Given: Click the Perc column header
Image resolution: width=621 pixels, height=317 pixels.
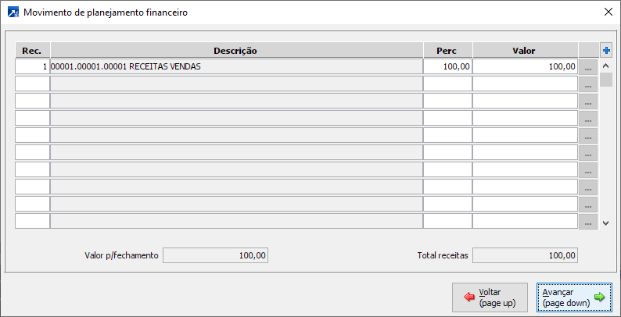Looking at the screenshot, I should (x=447, y=50).
